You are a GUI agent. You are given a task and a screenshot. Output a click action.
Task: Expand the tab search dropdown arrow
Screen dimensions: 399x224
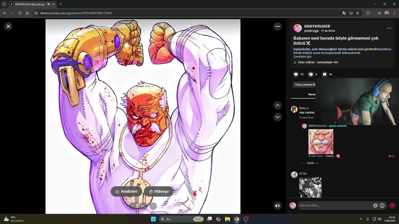click(4, 4)
